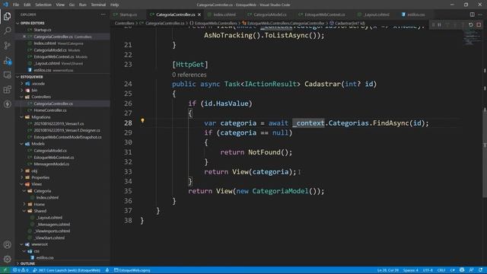Collapse the Migrations folder

click(x=40, y=117)
